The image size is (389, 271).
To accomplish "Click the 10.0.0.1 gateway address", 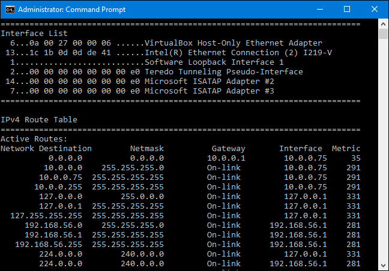I will [x=226, y=158].
